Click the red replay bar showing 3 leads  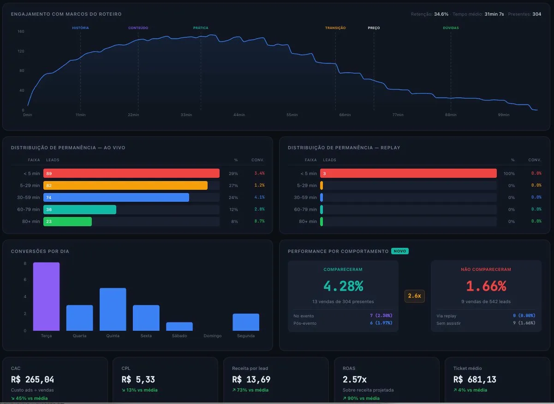tap(408, 173)
